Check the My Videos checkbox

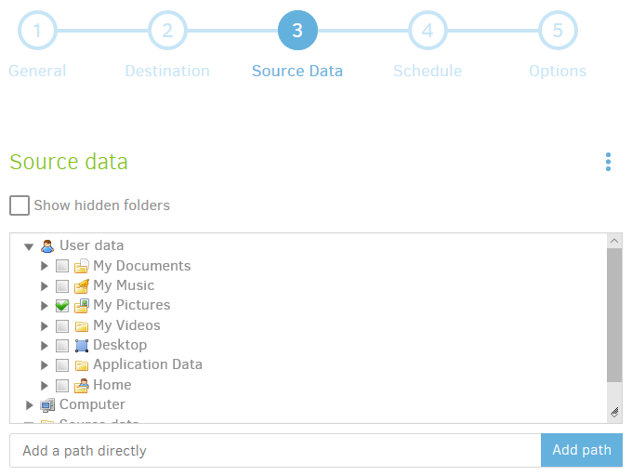62,325
